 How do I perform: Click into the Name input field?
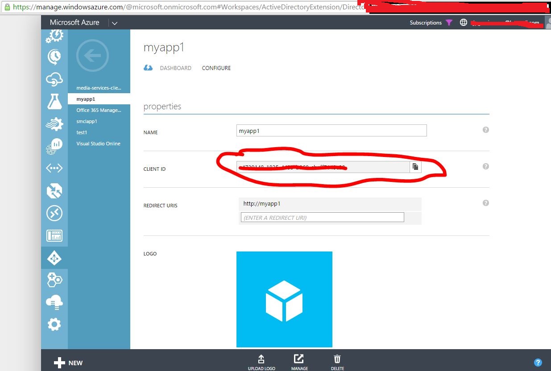click(331, 131)
